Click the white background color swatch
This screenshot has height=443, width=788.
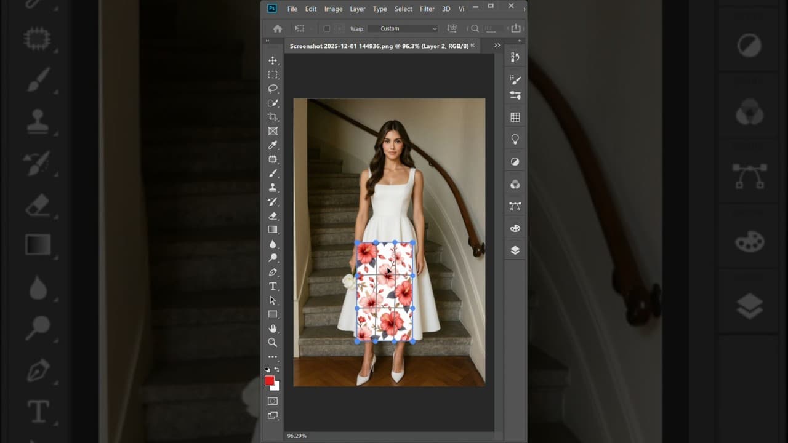[276, 387]
